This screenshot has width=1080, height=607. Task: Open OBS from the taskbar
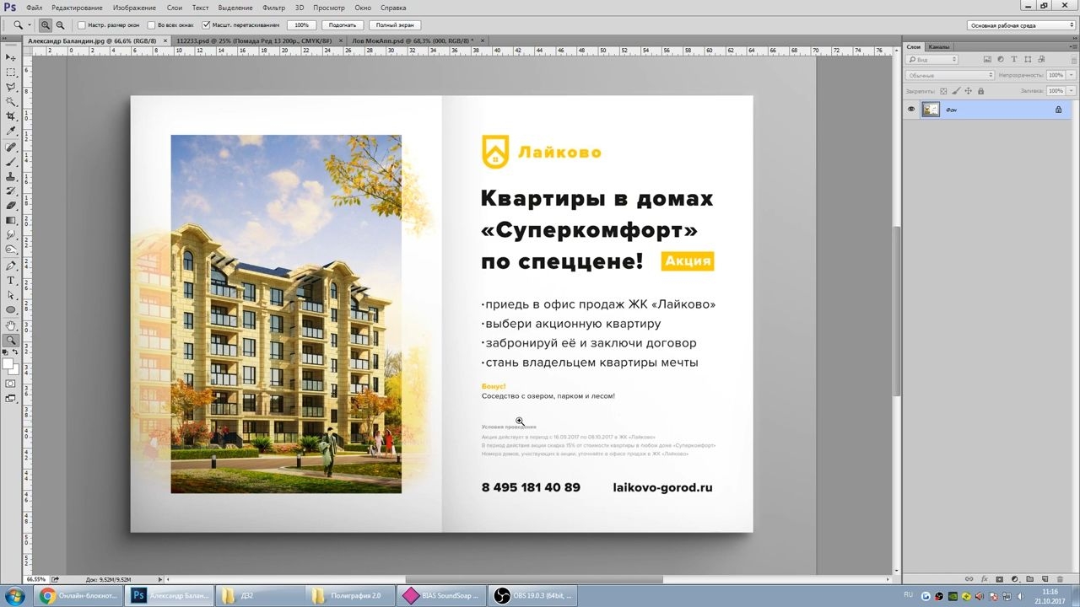533,596
